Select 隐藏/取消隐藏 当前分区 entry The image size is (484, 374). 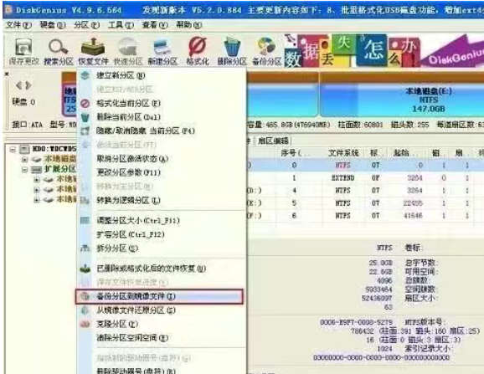point(162,131)
